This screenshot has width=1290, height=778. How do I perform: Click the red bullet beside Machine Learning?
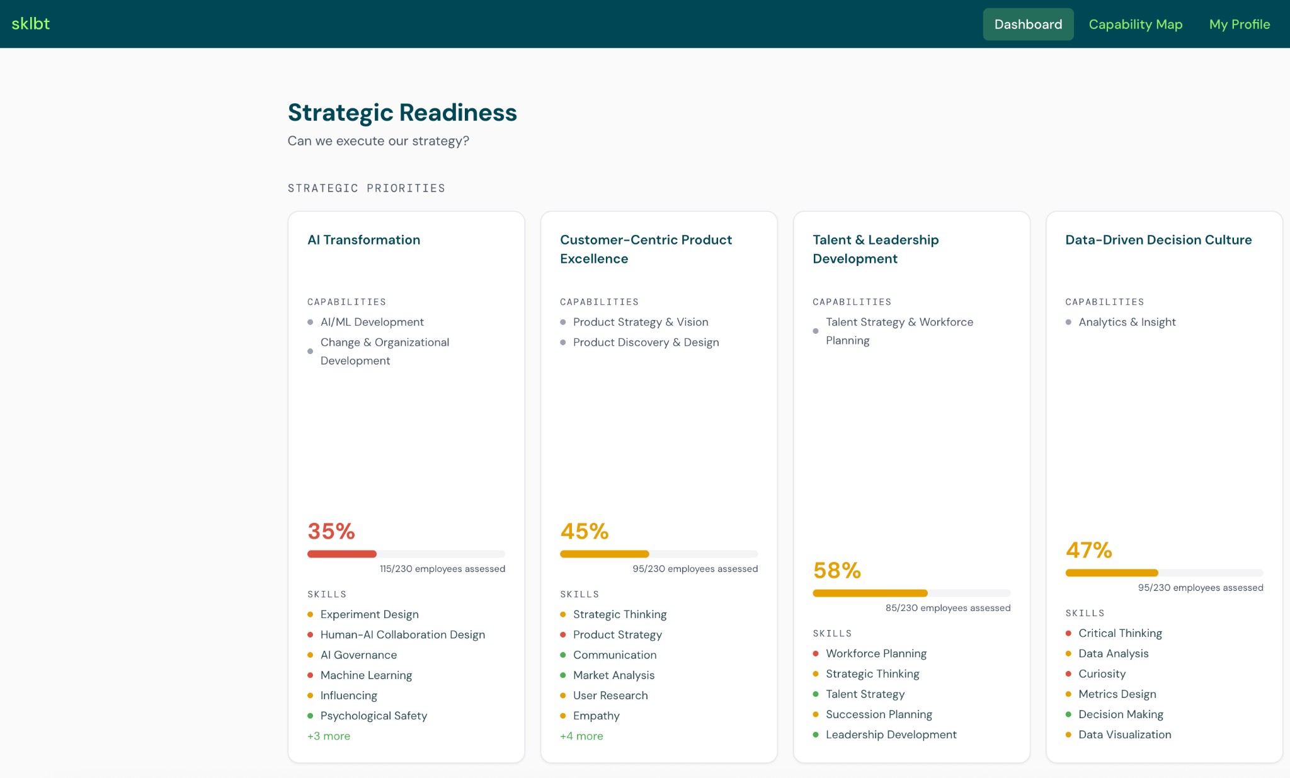coord(311,675)
